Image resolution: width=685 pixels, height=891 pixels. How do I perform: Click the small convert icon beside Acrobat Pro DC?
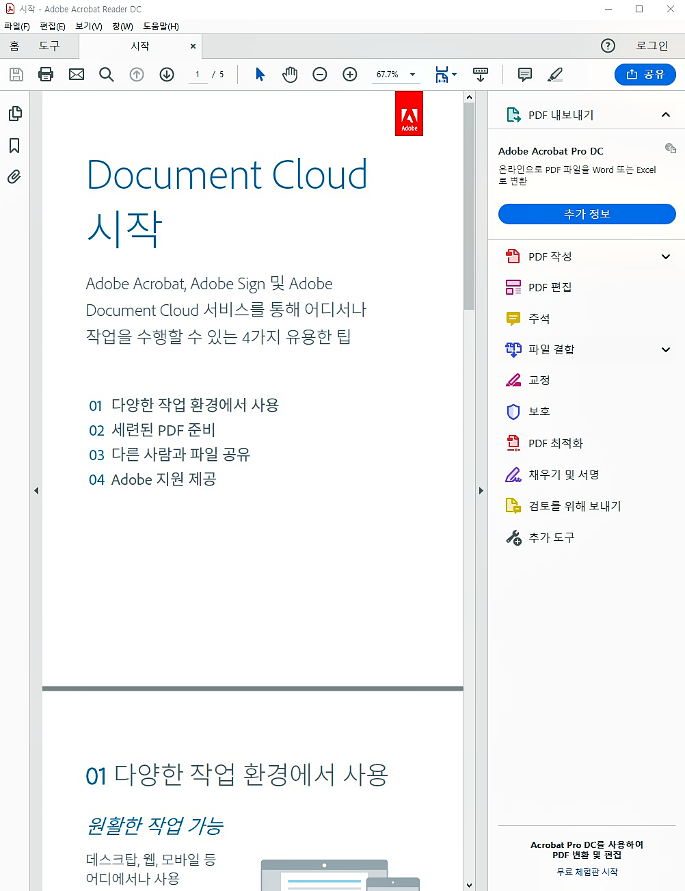[671, 148]
